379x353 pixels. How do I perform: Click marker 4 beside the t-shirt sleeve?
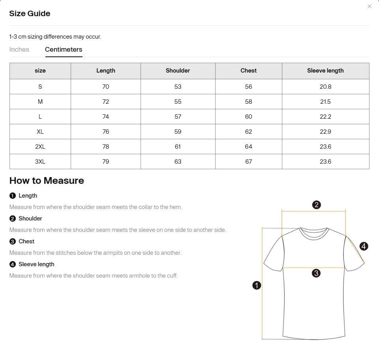(x=364, y=246)
